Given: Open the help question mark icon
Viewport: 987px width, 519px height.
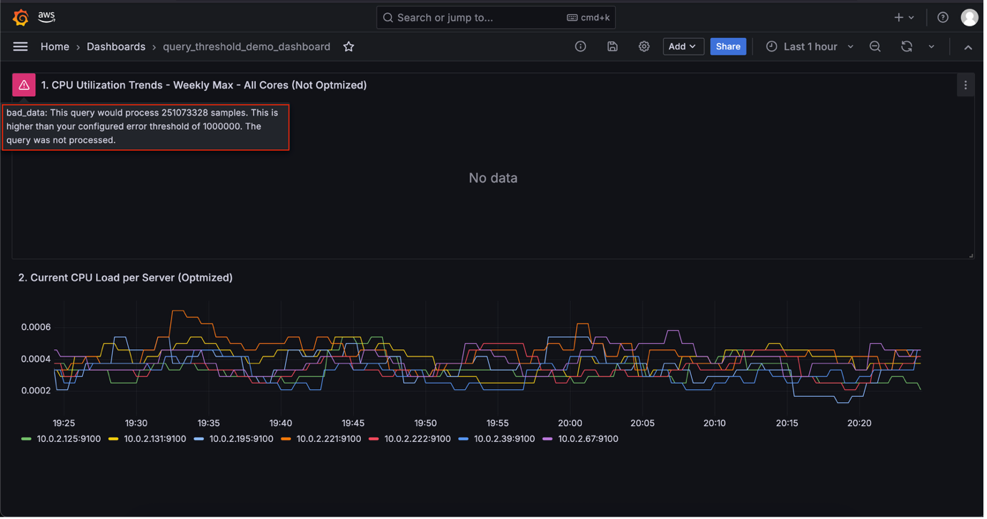Looking at the screenshot, I should pos(943,16).
